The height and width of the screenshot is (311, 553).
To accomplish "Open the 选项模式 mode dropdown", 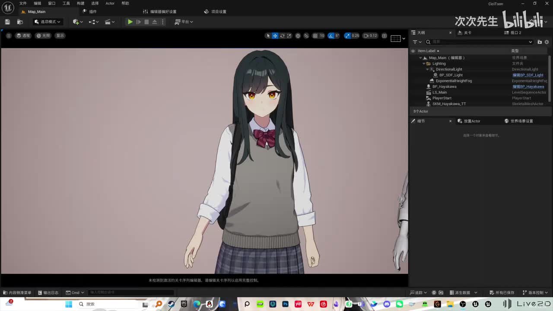I will click(48, 22).
